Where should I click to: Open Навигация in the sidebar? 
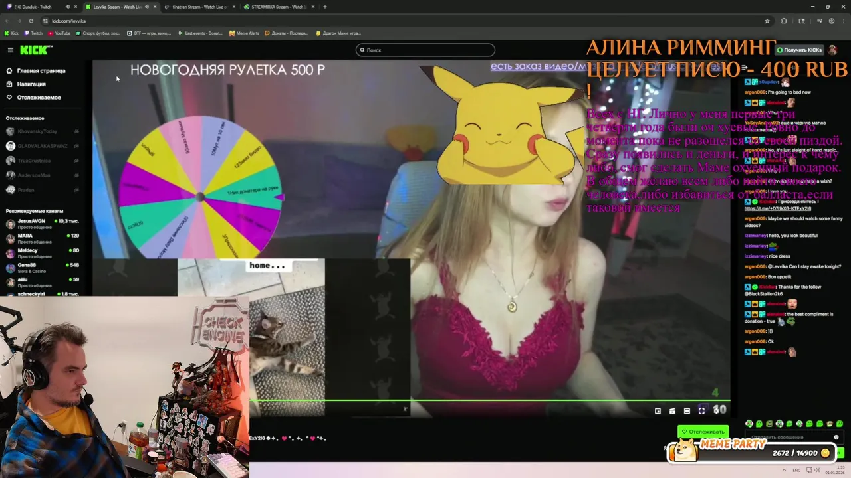[x=27, y=84]
